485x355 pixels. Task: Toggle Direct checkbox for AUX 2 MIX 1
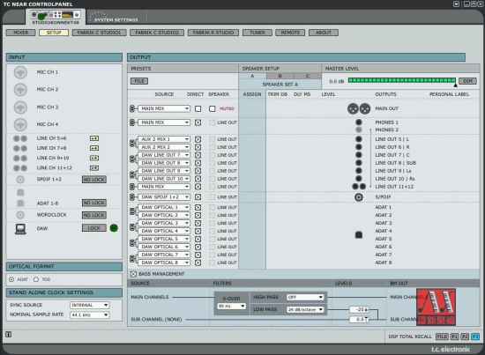(198, 139)
